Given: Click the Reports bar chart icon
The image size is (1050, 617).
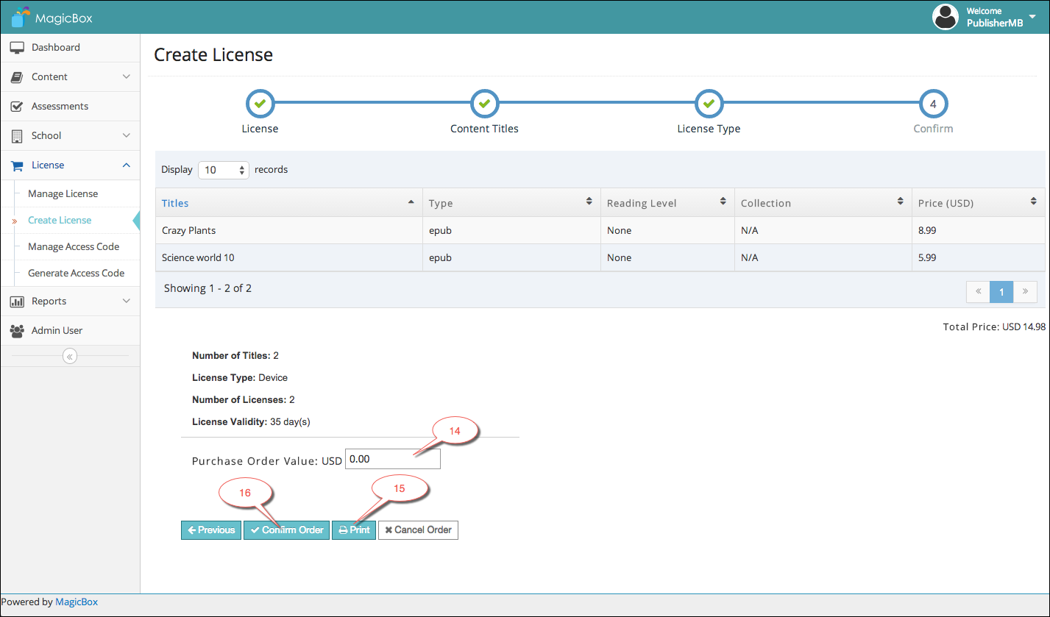Looking at the screenshot, I should click(17, 302).
